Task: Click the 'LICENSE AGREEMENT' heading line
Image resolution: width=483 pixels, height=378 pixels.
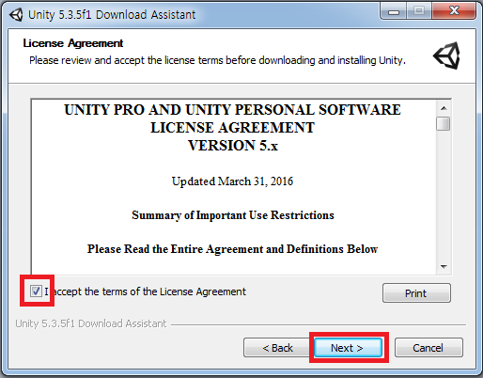Action: pos(232,128)
